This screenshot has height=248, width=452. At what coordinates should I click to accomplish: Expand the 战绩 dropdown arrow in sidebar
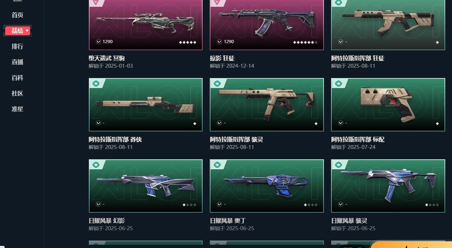point(27,31)
